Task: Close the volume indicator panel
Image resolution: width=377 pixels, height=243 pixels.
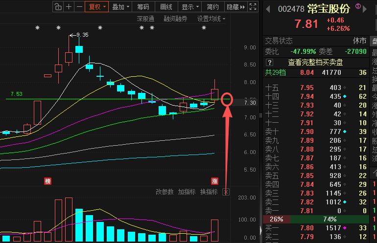Action: pos(226,192)
